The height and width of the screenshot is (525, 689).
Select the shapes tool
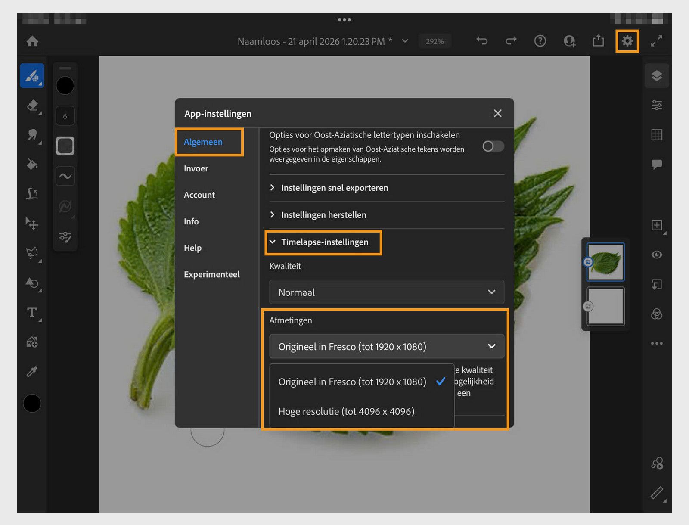32,283
